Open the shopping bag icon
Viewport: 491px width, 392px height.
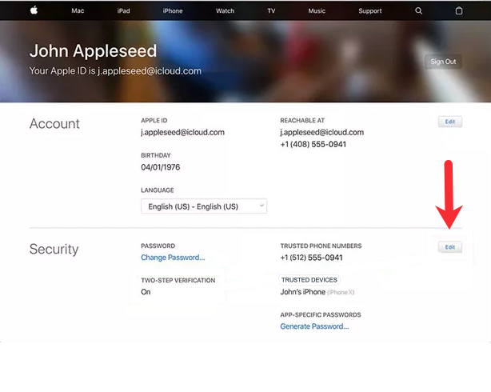point(459,10)
